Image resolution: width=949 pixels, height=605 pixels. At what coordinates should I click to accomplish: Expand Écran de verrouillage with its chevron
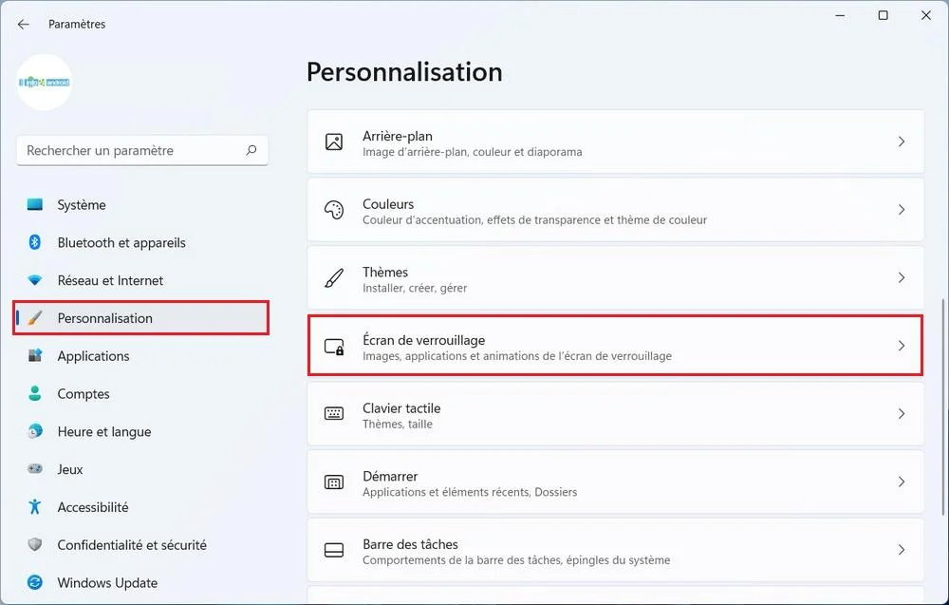click(902, 346)
